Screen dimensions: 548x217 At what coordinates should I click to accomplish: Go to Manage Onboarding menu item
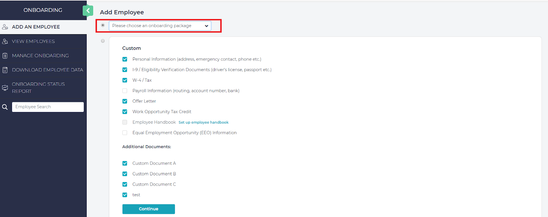pos(40,56)
